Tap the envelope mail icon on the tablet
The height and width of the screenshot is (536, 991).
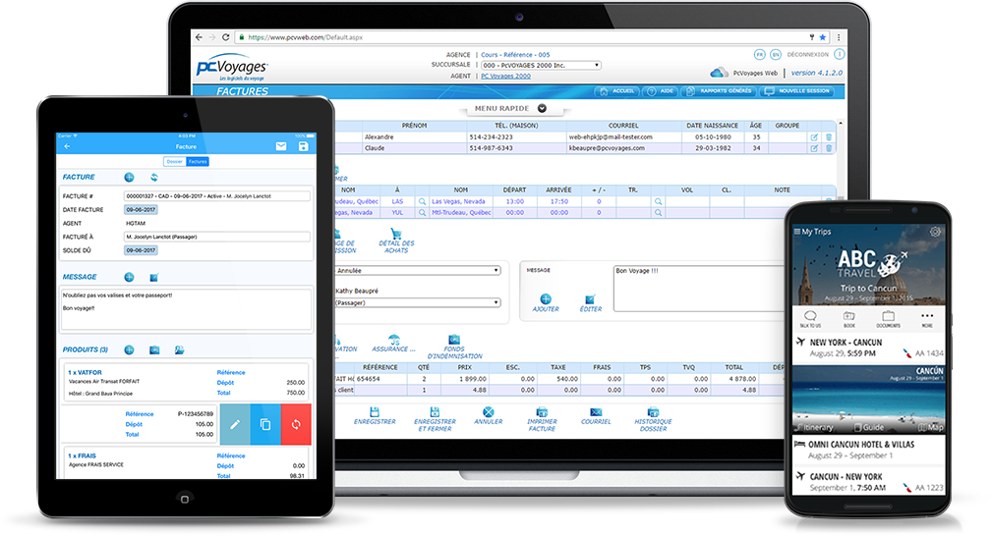click(x=281, y=146)
